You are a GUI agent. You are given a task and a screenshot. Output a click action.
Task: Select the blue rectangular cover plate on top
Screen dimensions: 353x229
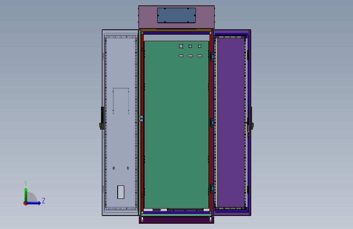(177, 15)
